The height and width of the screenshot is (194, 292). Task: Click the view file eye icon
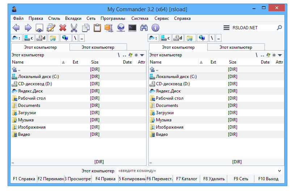point(39,28)
